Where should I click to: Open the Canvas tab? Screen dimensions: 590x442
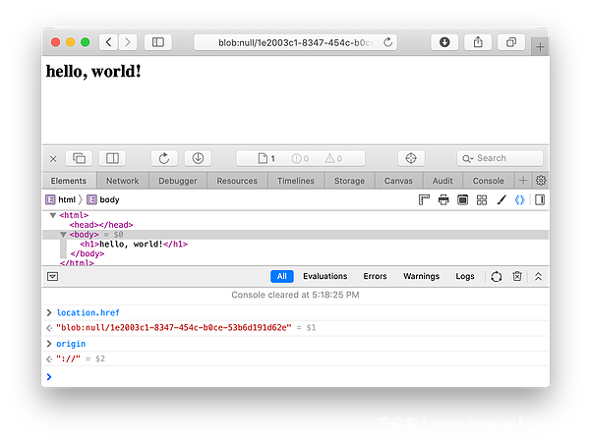pyautogui.click(x=398, y=181)
